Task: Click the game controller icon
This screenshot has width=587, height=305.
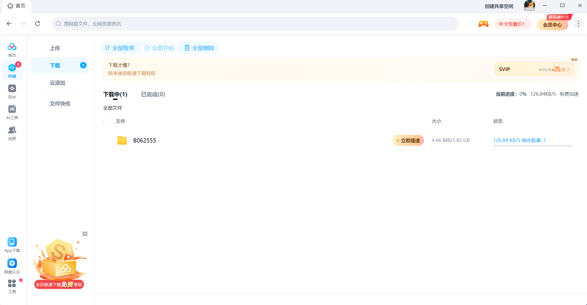Action: 483,24
